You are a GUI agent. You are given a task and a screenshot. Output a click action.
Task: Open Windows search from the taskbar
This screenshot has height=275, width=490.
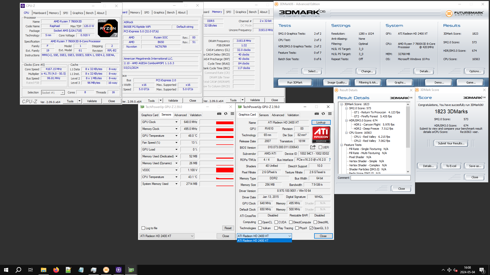18,270
